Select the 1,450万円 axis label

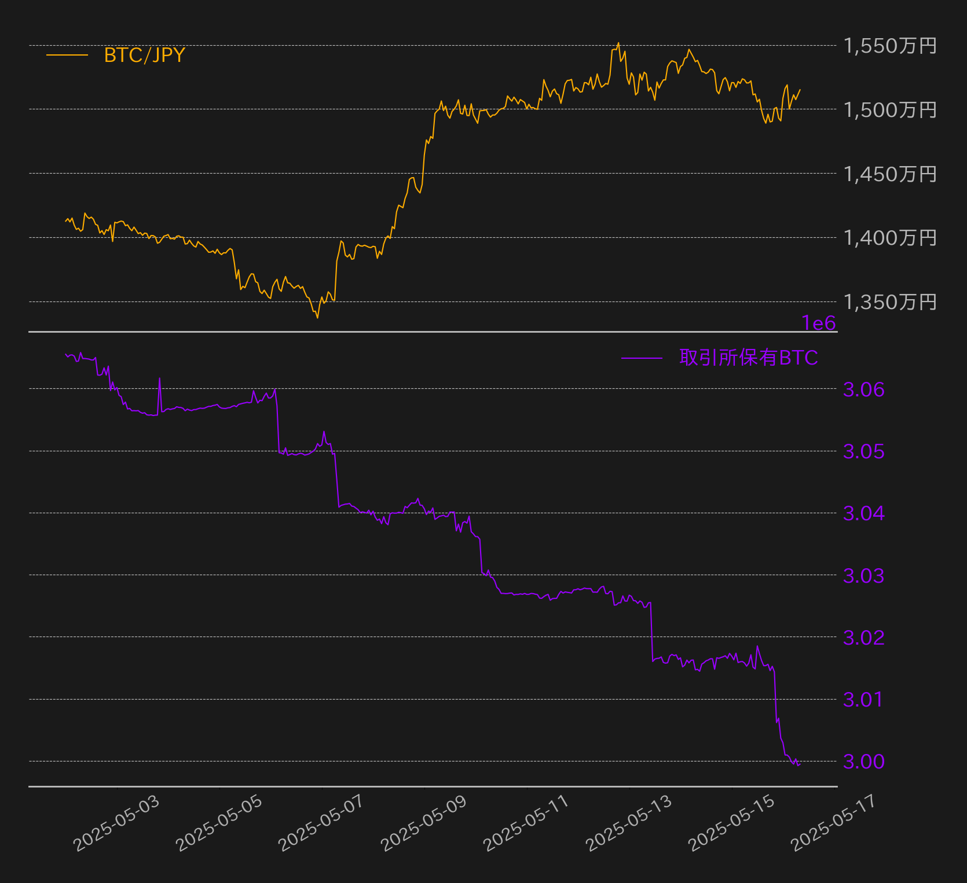(890, 174)
